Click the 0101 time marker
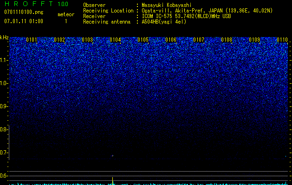This screenshot has width=292, height=185. coord(32,40)
